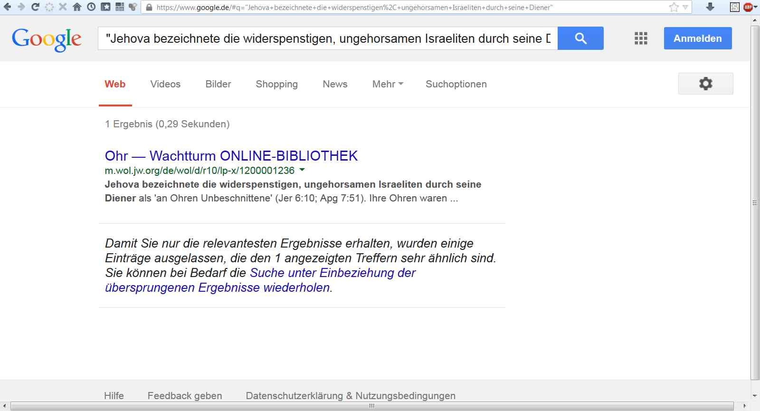Image resolution: width=760 pixels, height=411 pixels.
Task: Click the Anmelden sign-in button
Action: click(698, 38)
